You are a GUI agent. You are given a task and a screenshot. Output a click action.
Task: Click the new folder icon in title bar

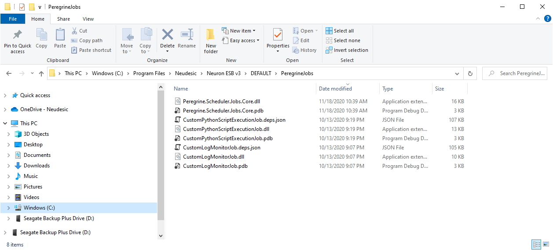pos(31,7)
